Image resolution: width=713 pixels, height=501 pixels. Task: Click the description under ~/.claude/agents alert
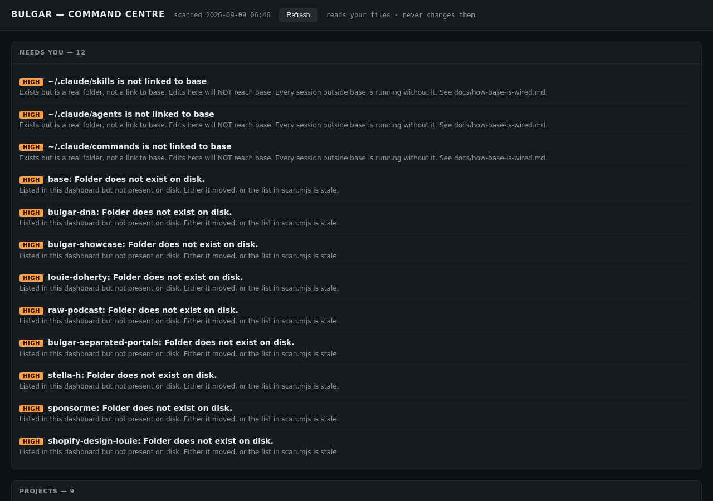tap(284, 125)
